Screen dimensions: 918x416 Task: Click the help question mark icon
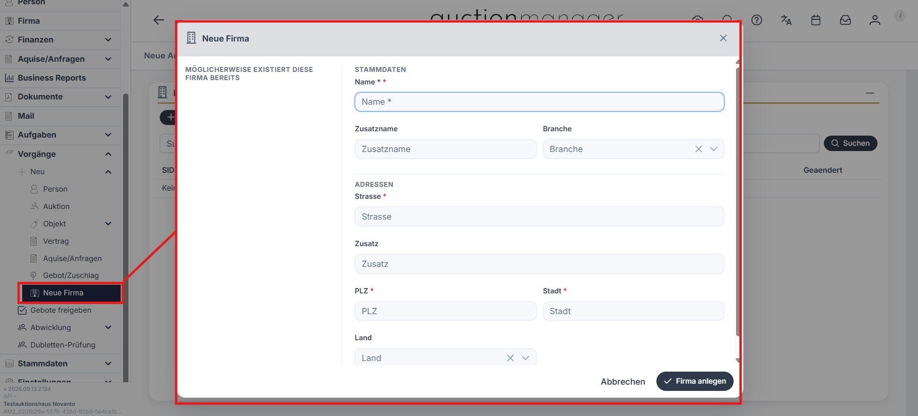(x=756, y=20)
